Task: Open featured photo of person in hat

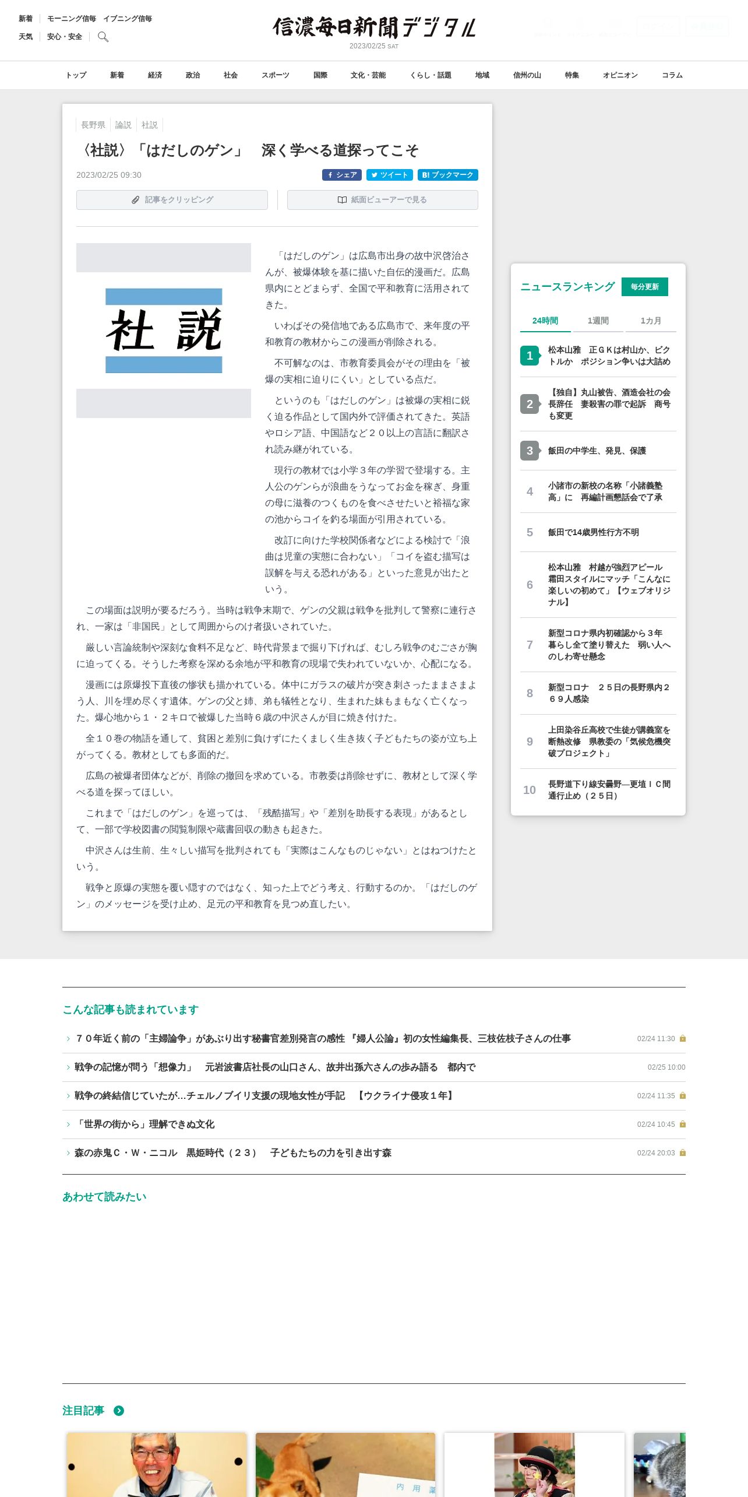Action: (534, 1465)
